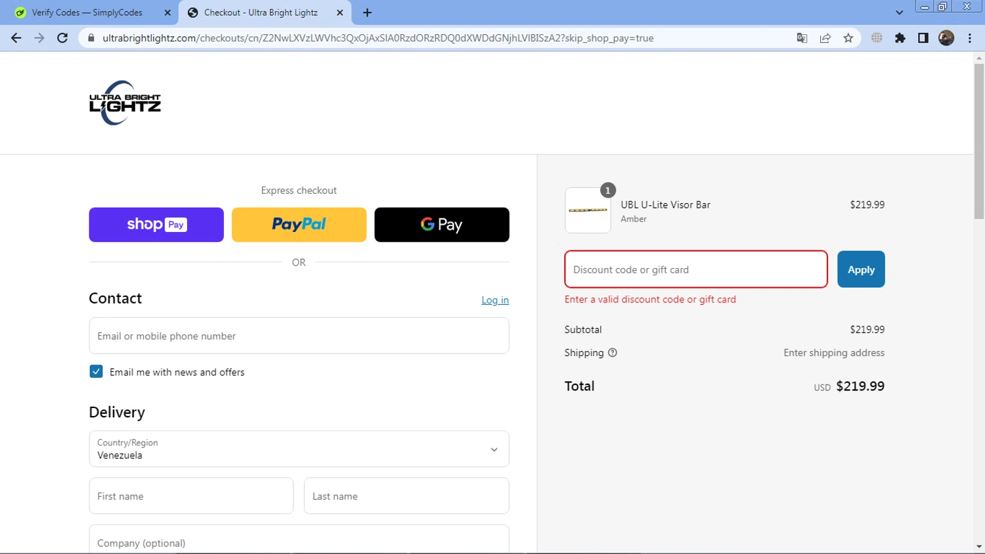Reload the checkout page
Image resolution: width=985 pixels, height=554 pixels.
(x=62, y=38)
